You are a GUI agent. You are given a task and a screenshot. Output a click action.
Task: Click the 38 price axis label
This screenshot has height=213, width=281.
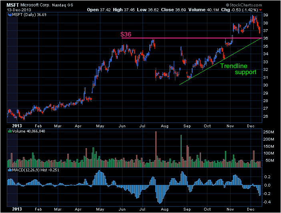265,23
